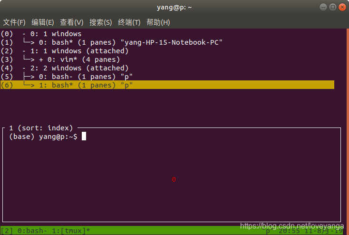Click the '+' expander beside vim window
Screen dimensions: 349x235
(x=41, y=59)
